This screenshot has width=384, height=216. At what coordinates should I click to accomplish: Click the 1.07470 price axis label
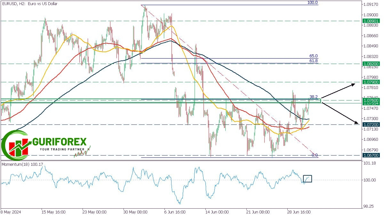371,108
